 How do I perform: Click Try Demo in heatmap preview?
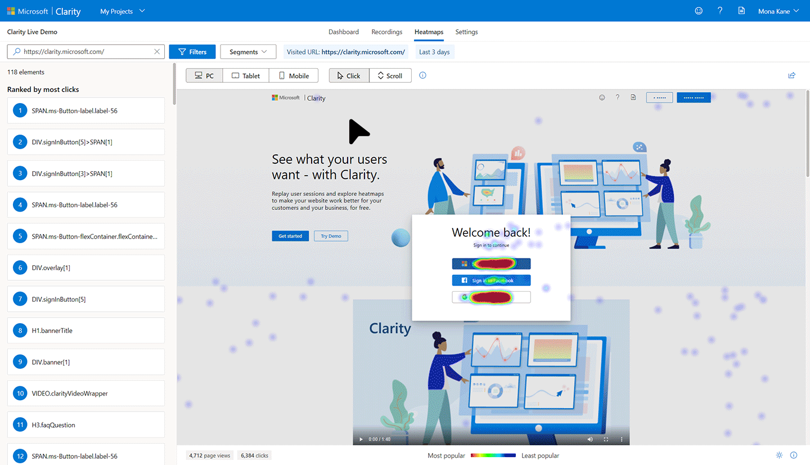click(x=331, y=236)
